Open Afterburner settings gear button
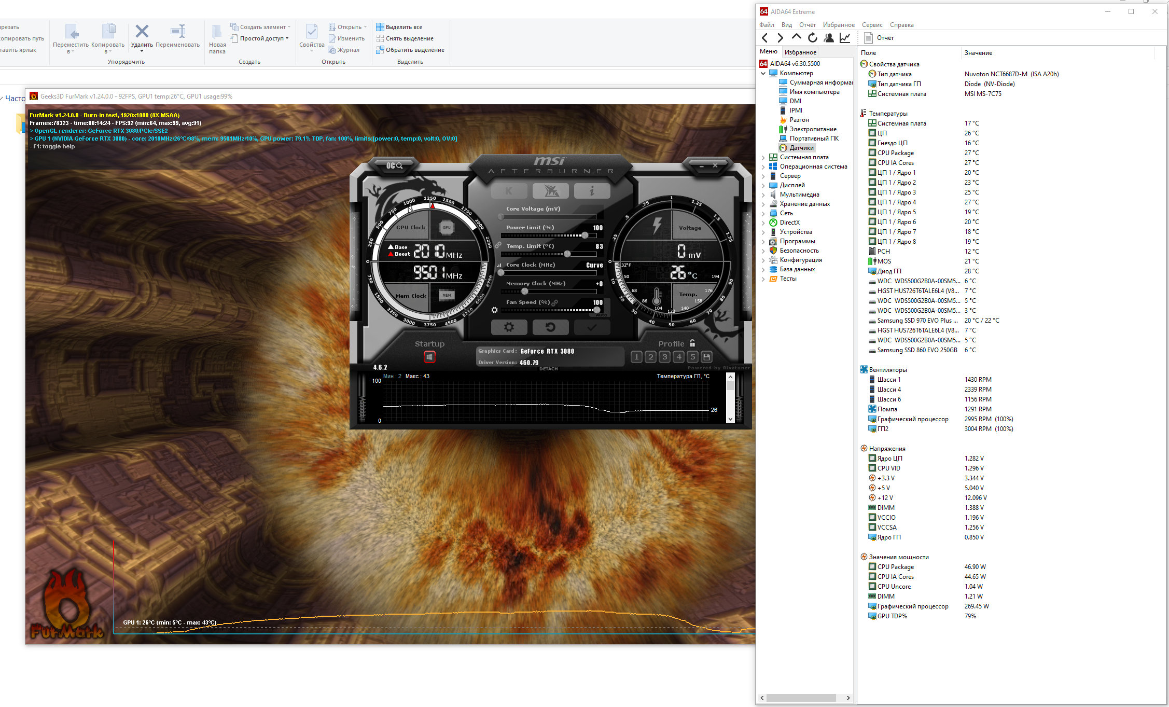The height and width of the screenshot is (707, 1169). (509, 327)
